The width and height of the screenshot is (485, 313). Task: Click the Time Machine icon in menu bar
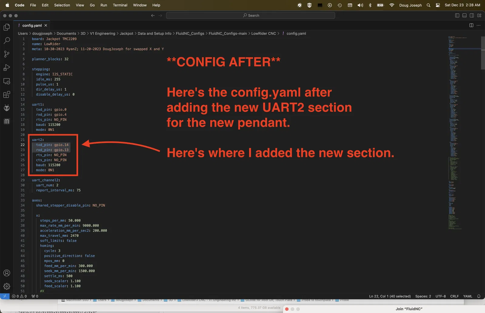pyautogui.click(x=340, y=5)
